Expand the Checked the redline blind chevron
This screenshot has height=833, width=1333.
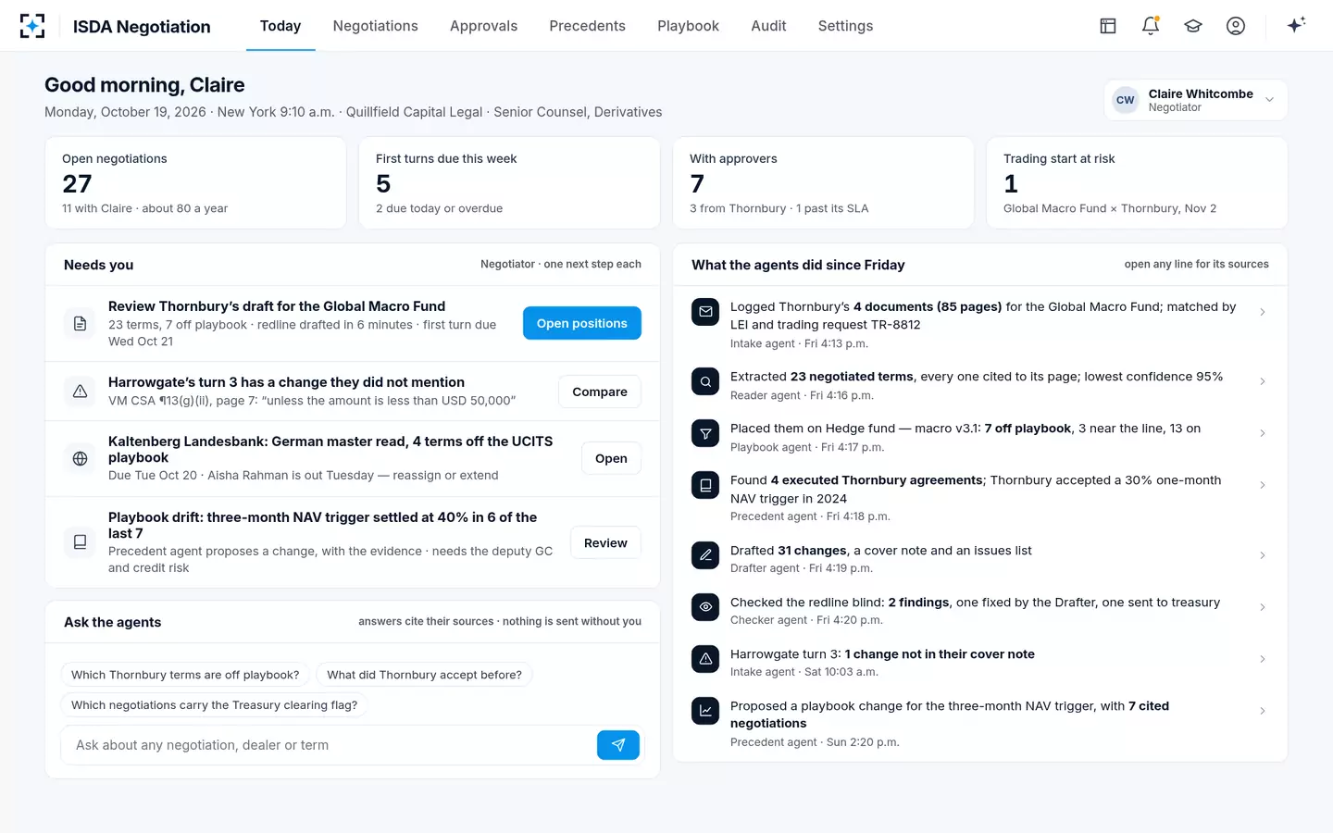pyautogui.click(x=1263, y=607)
